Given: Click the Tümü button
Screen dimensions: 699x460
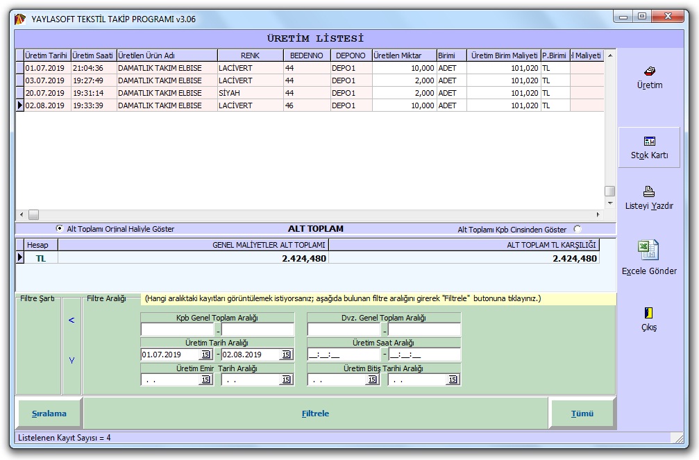Looking at the screenshot, I should [x=582, y=414].
